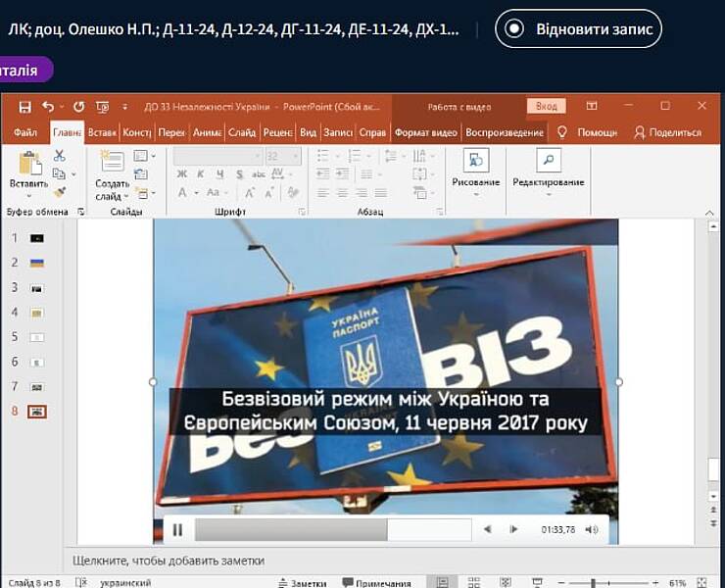This screenshot has height=588, width=725.
Task: Open character spacing AV dropdown
Action: (281, 173)
